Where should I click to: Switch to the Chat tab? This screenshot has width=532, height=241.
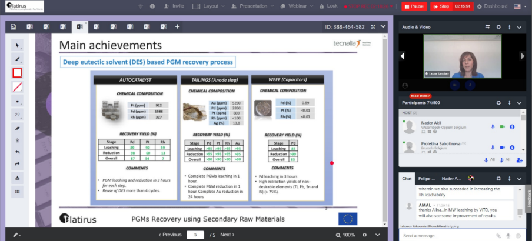click(406, 178)
